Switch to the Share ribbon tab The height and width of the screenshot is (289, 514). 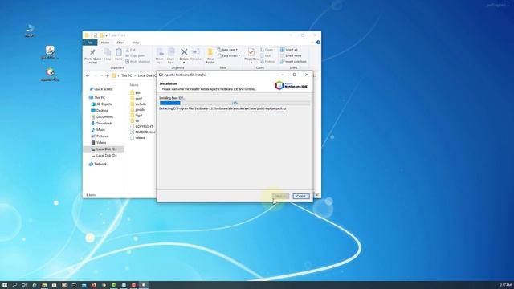pyautogui.click(x=120, y=43)
